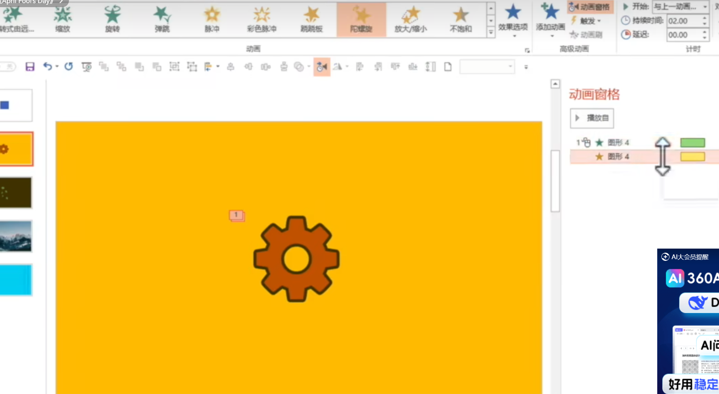This screenshot has width=719, height=394.
Task: Click the save icon in quick toolbar
Action: [30, 67]
